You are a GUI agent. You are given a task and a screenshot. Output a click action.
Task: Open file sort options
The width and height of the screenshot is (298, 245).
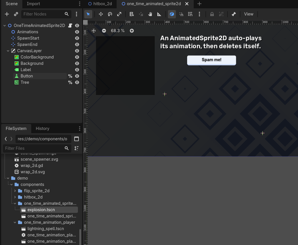(77, 148)
